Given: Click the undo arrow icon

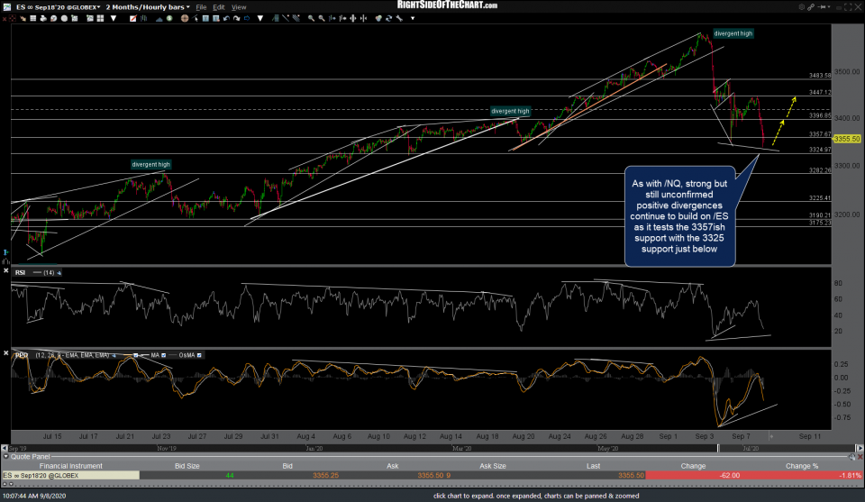Looking at the screenshot, I should (x=226, y=18).
